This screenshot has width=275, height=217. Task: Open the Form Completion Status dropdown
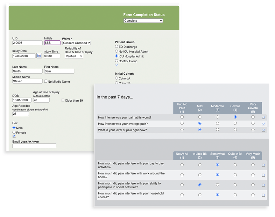pyautogui.click(x=143, y=20)
